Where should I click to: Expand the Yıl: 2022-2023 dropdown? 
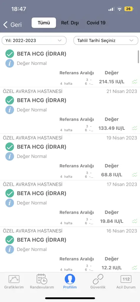34,40
